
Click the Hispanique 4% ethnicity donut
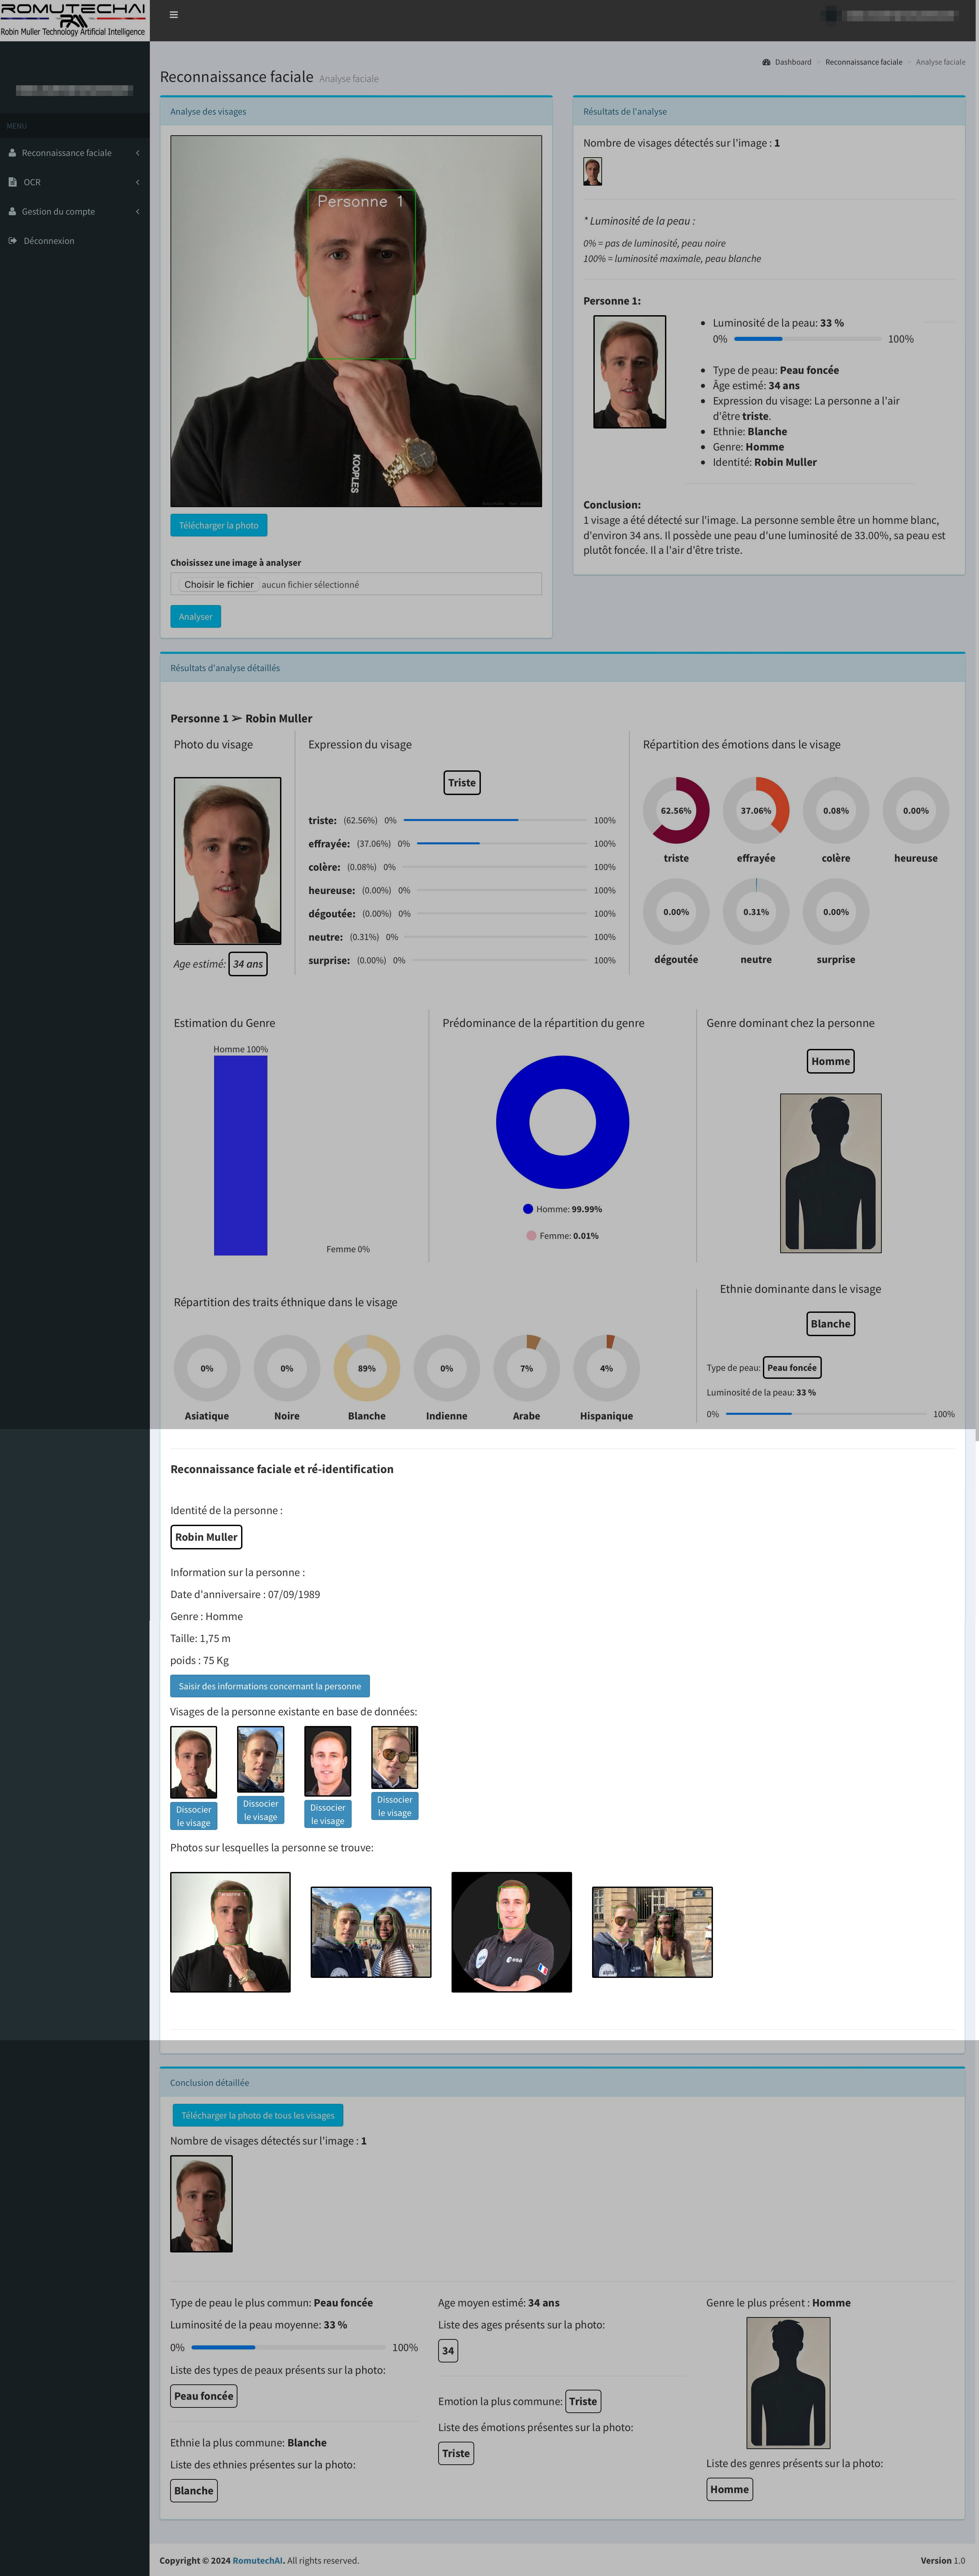(x=606, y=1368)
